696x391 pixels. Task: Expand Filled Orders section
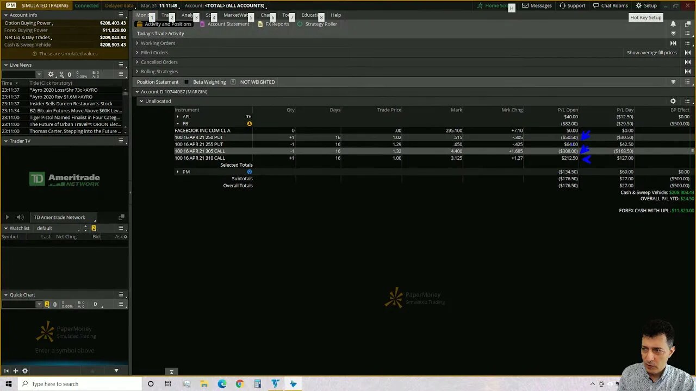pos(137,53)
